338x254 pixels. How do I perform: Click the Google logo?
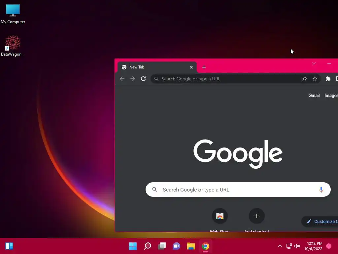tap(238, 154)
